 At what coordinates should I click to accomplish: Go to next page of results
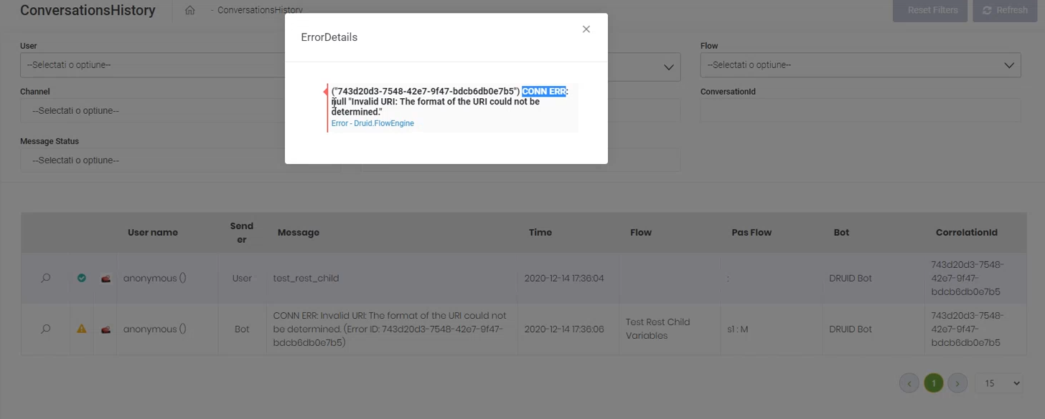pyautogui.click(x=957, y=383)
